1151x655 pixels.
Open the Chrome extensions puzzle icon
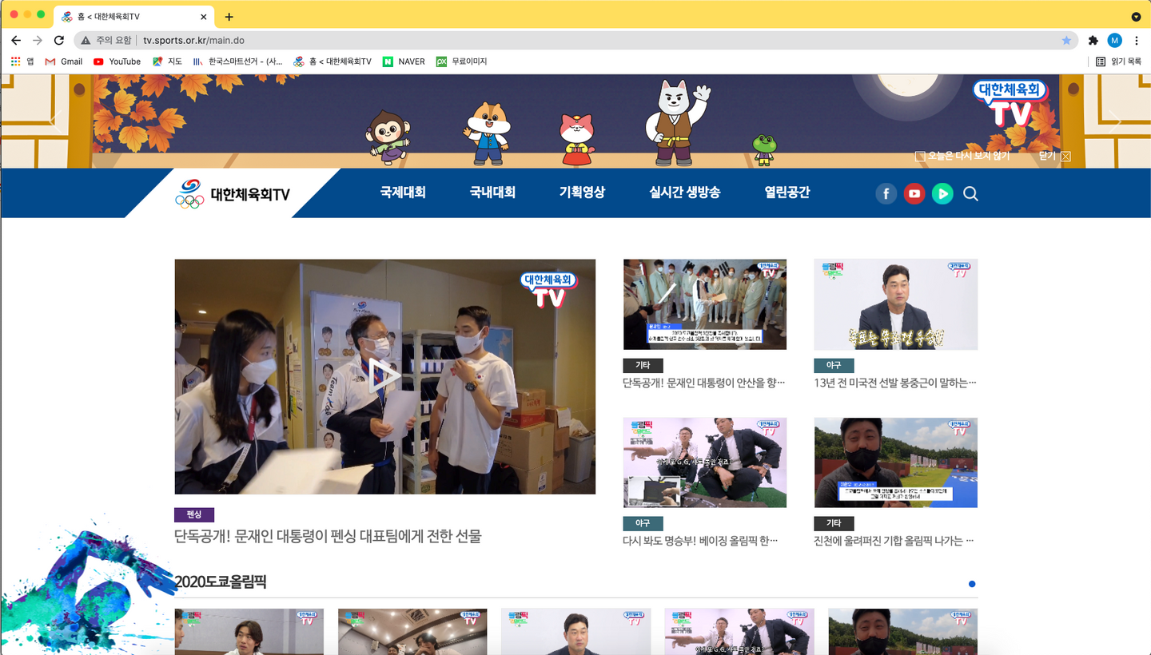click(x=1093, y=39)
